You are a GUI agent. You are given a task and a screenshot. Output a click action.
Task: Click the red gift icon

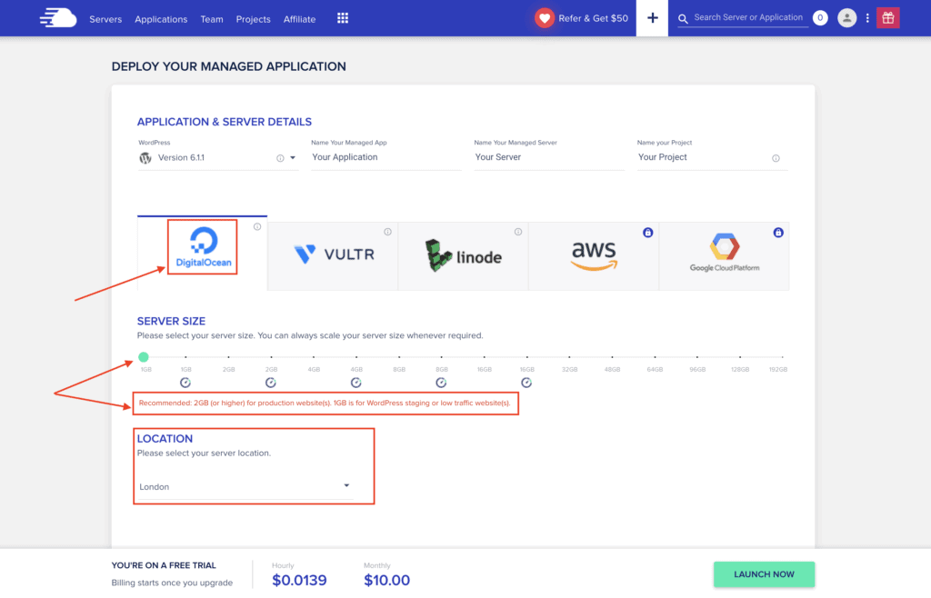[x=887, y=18]
